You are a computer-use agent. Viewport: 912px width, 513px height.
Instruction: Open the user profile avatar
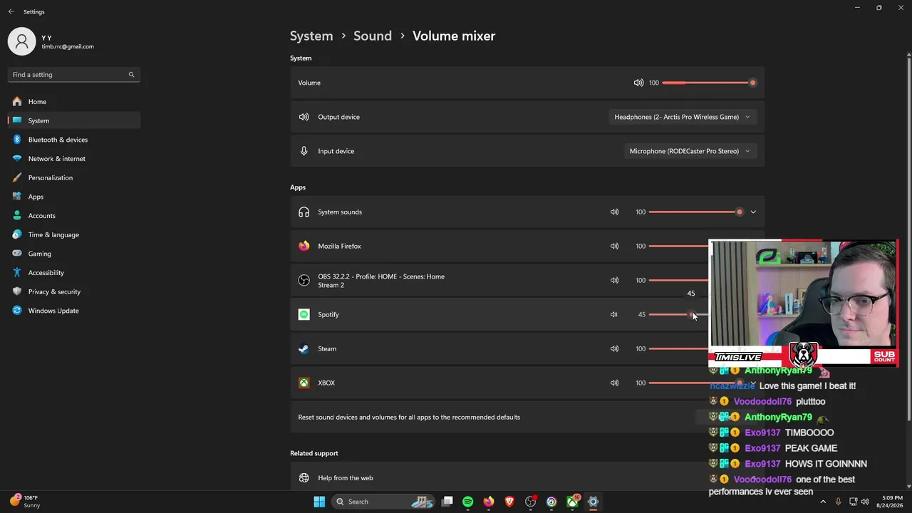pyautogui.click(x=21, y=41)
